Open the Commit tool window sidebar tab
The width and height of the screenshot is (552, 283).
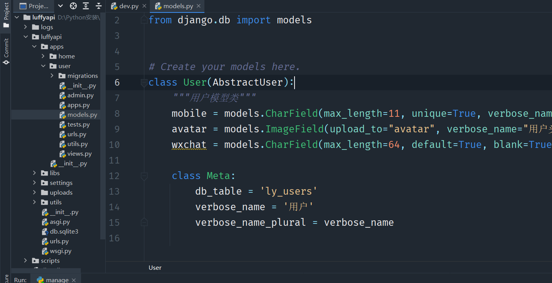point(6,51)
